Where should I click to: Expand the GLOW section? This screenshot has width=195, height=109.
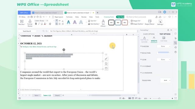click(x=144, y=60)
